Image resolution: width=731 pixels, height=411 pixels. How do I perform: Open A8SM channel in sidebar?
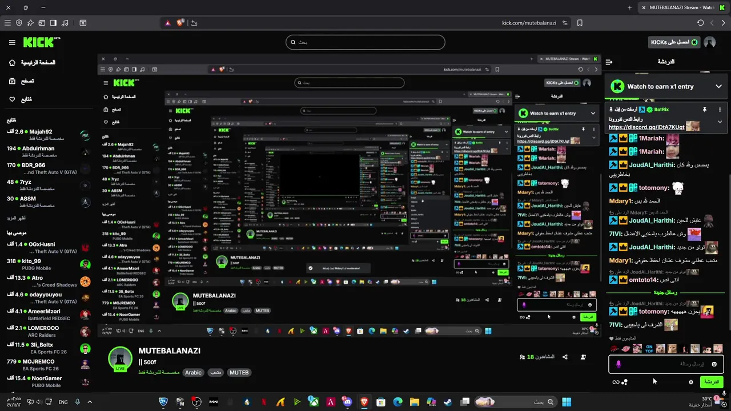[x=49, y=202]
